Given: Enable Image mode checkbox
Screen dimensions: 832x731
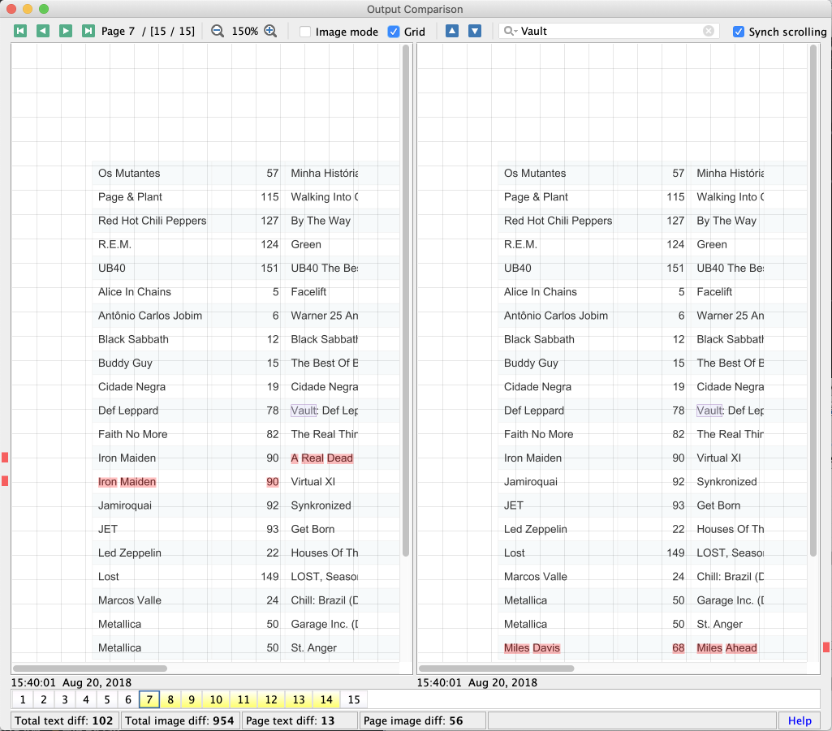Looking at the screenshot, I should pyautogui.click(x=305, y=32).
